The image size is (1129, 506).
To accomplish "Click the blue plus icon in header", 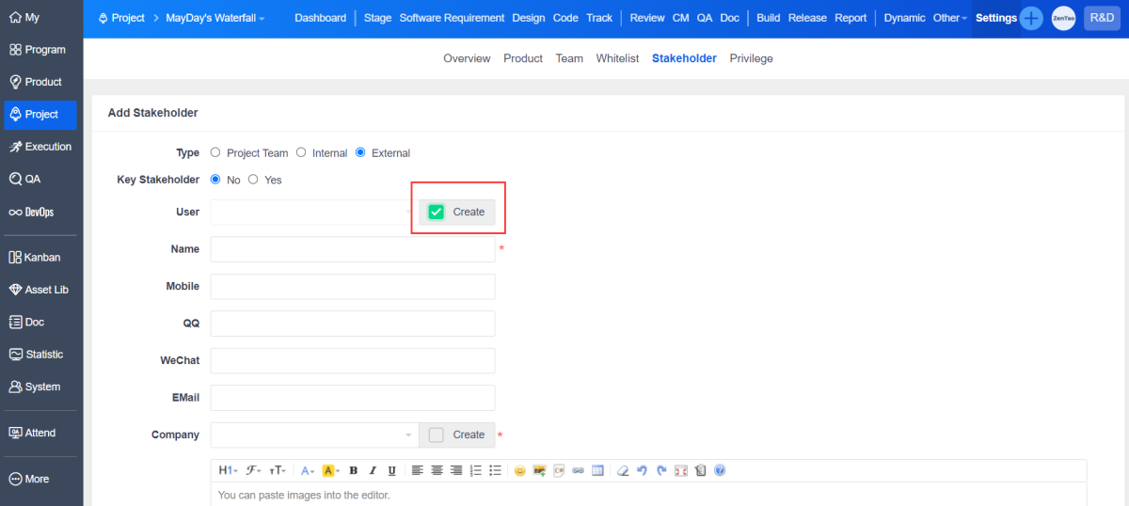I will tap(1031, 18).
